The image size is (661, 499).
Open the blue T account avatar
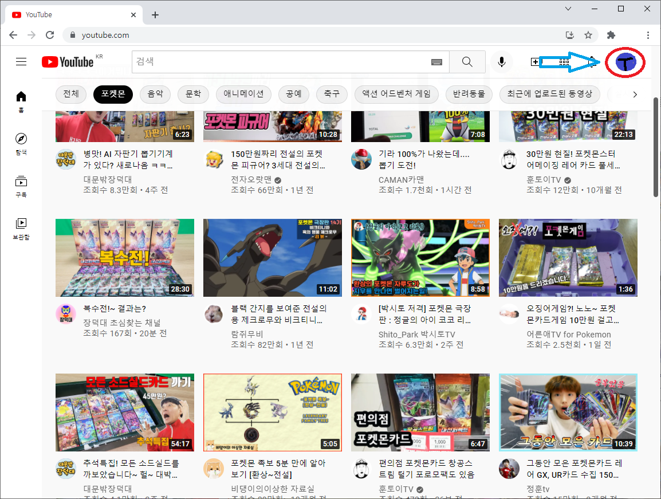point(625,62)
